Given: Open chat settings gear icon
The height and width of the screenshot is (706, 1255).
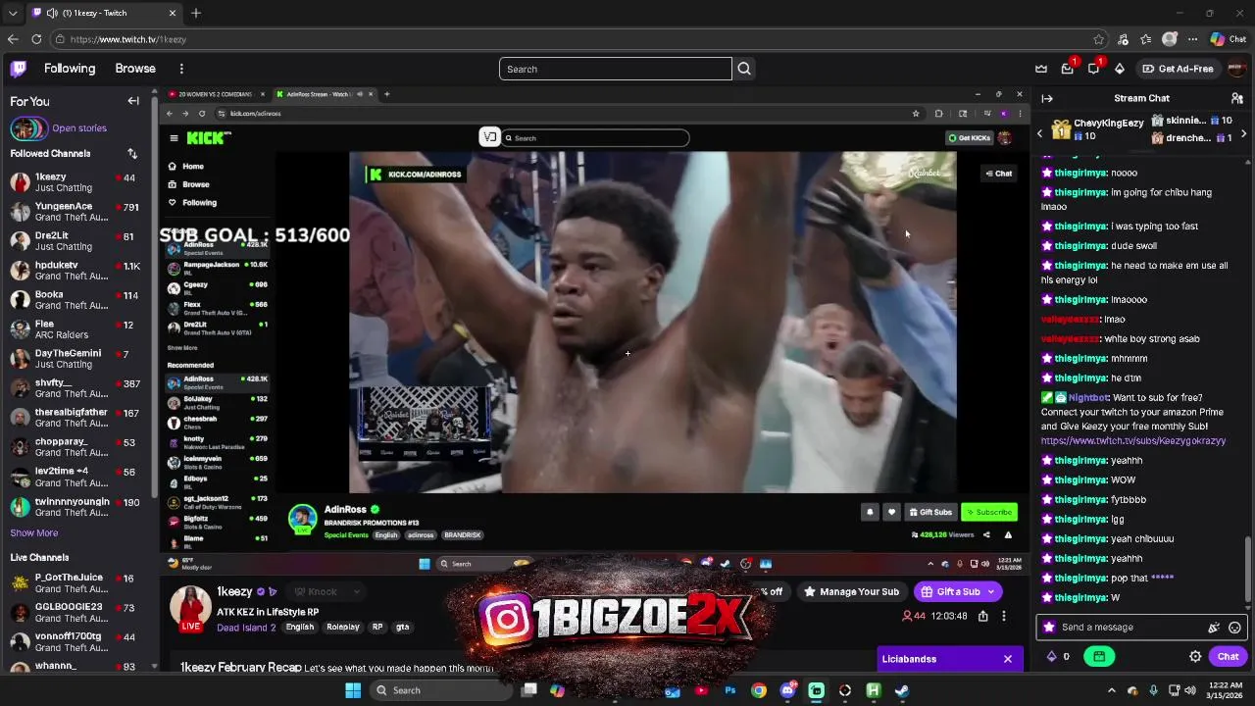Looking at the screenshot, I should pyautogui.click(x=1195, y=657).
